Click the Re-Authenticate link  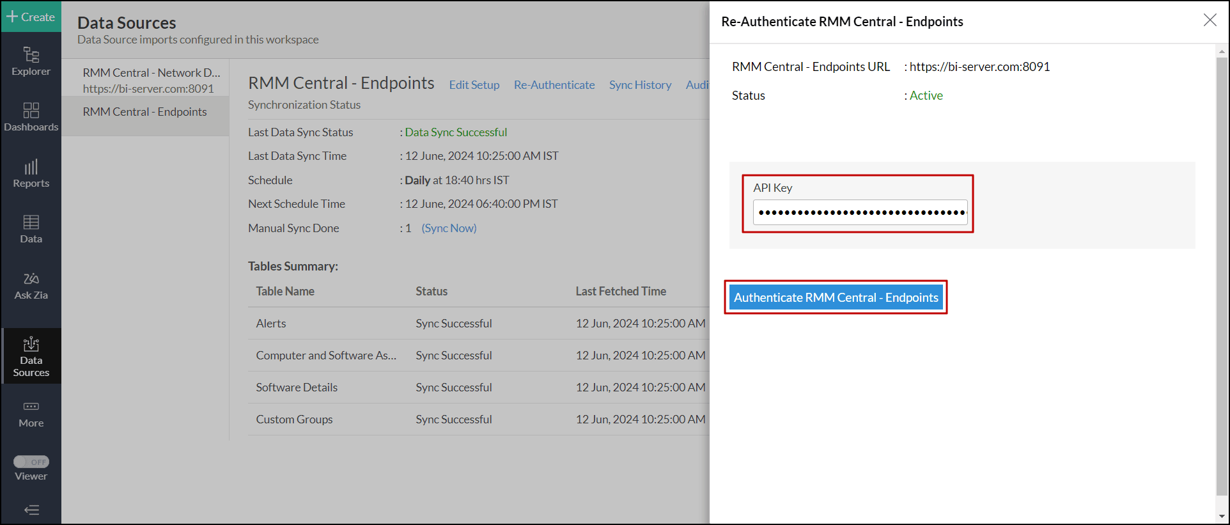554,85
